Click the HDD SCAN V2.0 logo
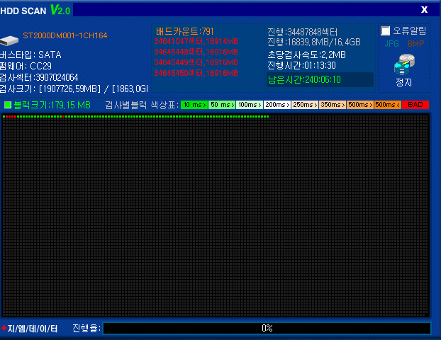 pos(35,10)
